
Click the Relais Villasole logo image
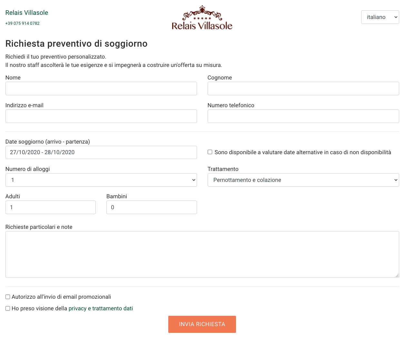coord(202,18)
